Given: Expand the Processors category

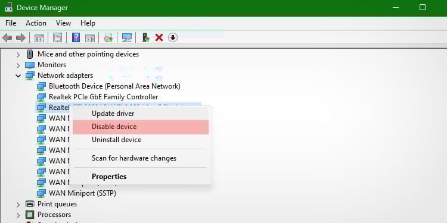Looking at the screenshot, I should [x=18, y=215].
